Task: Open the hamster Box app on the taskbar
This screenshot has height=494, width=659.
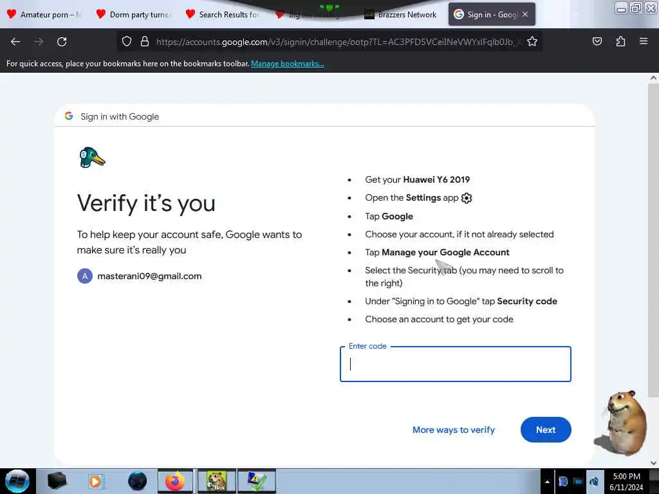Action: pos(217,481)
